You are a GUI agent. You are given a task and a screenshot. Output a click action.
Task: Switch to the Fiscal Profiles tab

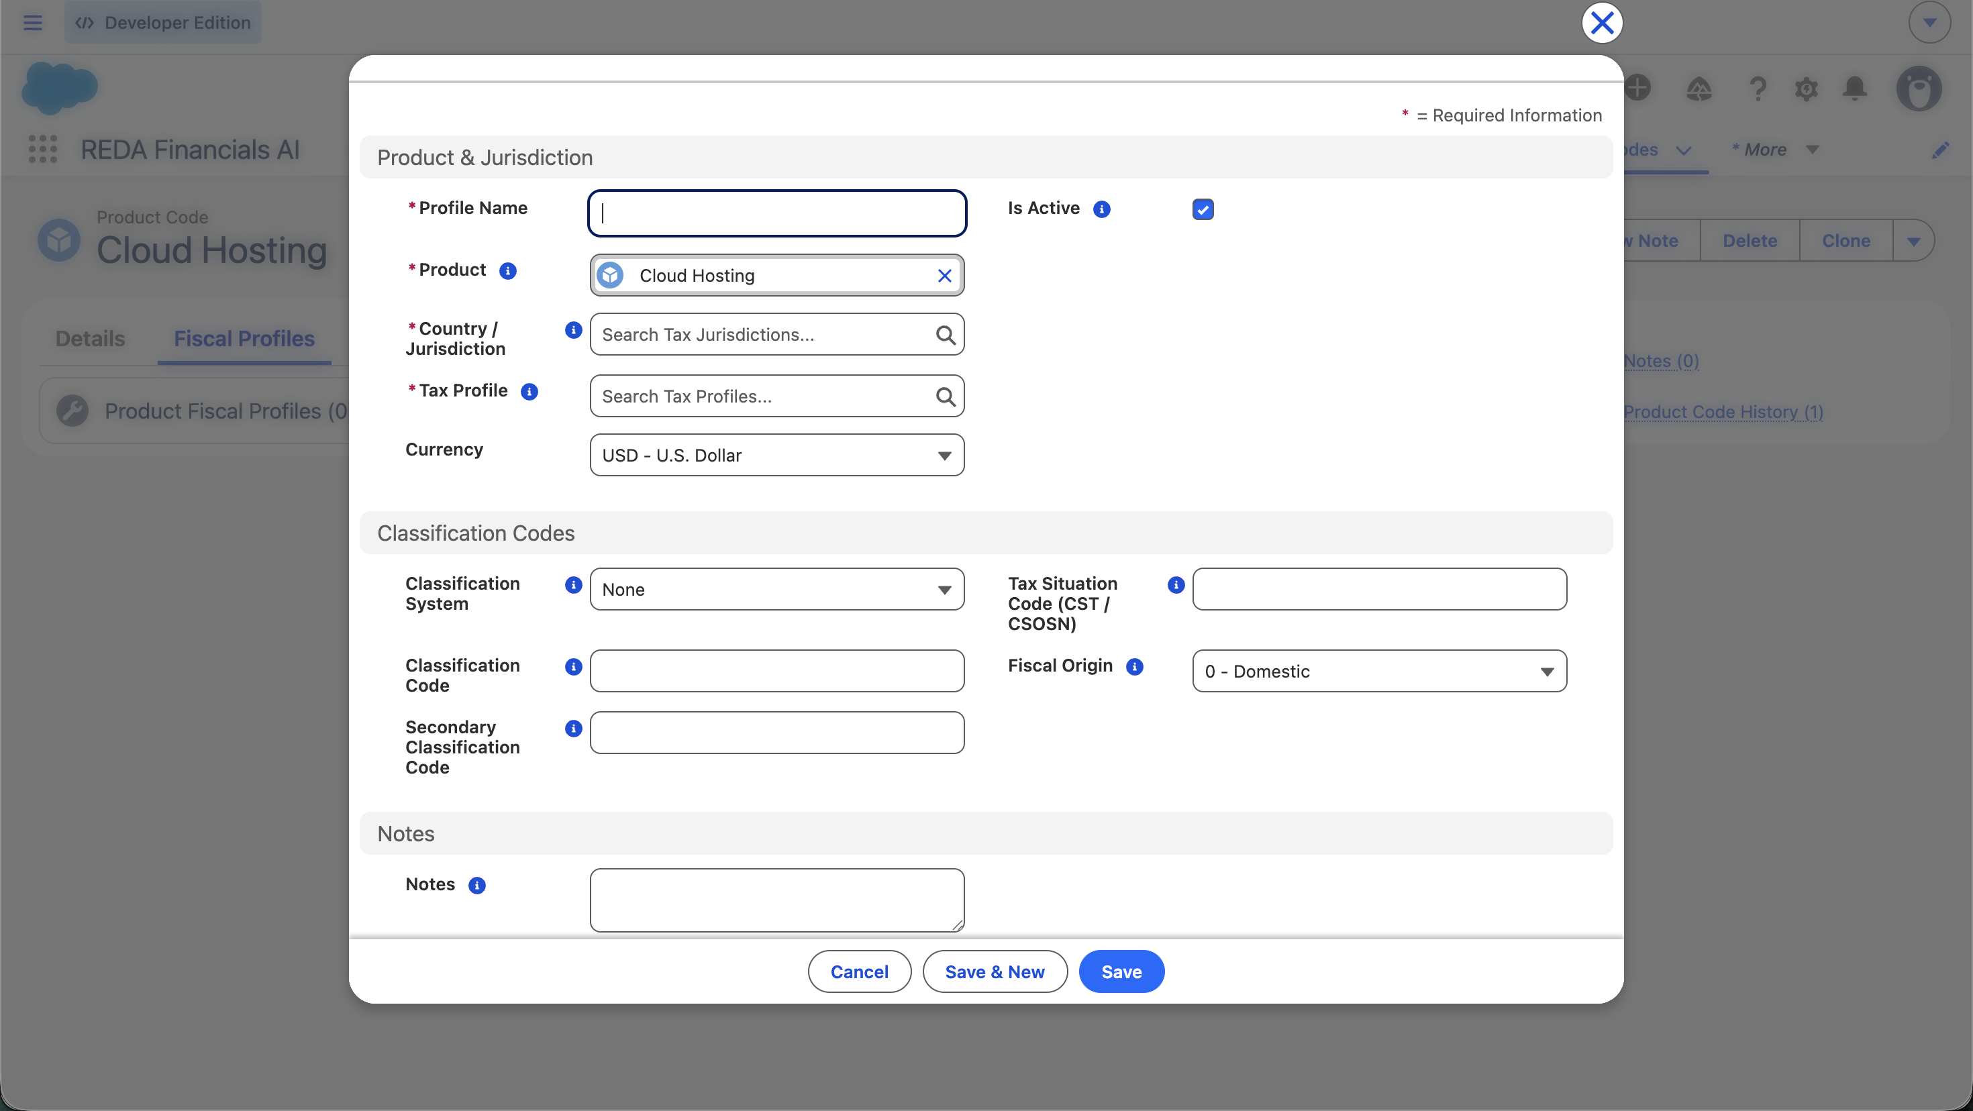pyautogui.click(x=244, y=338)
